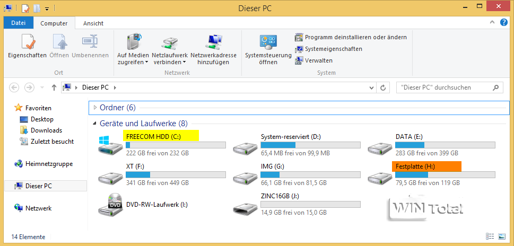Click 14 Elemente in status bar

(x=28, y=237)
